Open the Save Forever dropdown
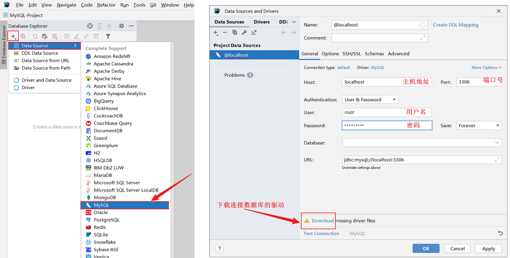510x258 pixels. [x=479, y=125]
